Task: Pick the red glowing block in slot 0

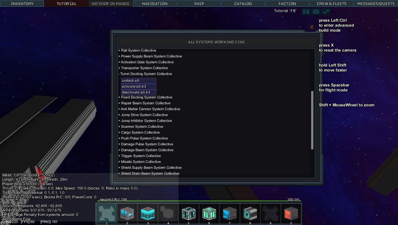Action: (x=291, y=214)
